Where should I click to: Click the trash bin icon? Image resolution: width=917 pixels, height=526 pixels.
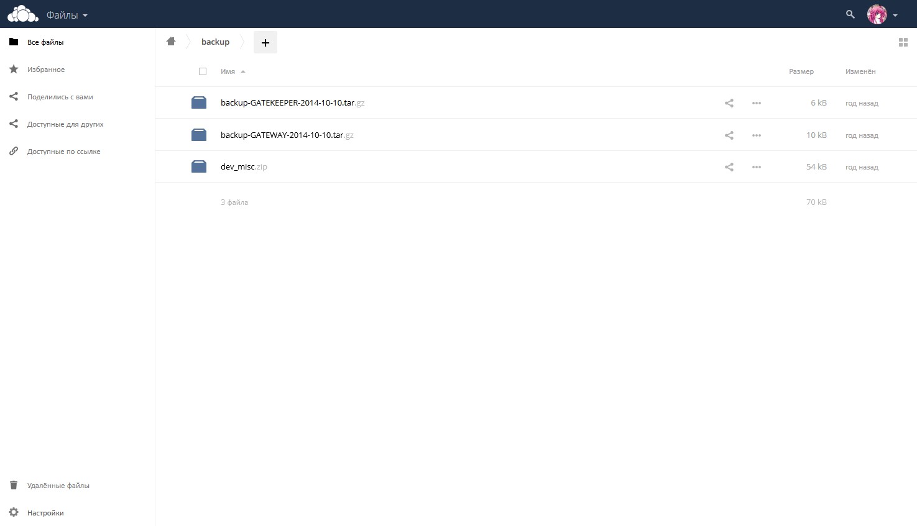[14, 485]
